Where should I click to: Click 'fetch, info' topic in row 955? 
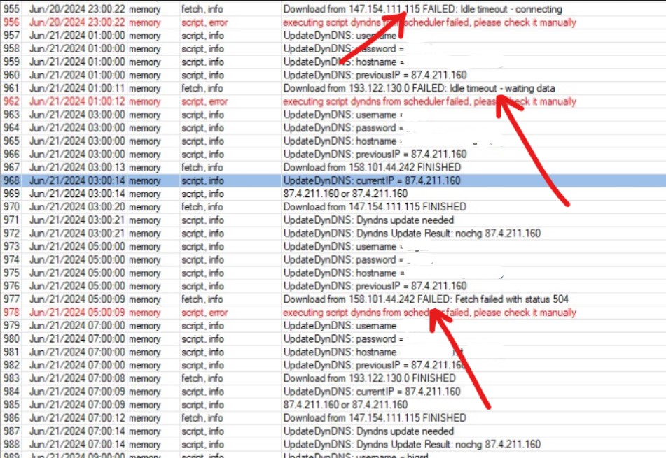point(202,9)
